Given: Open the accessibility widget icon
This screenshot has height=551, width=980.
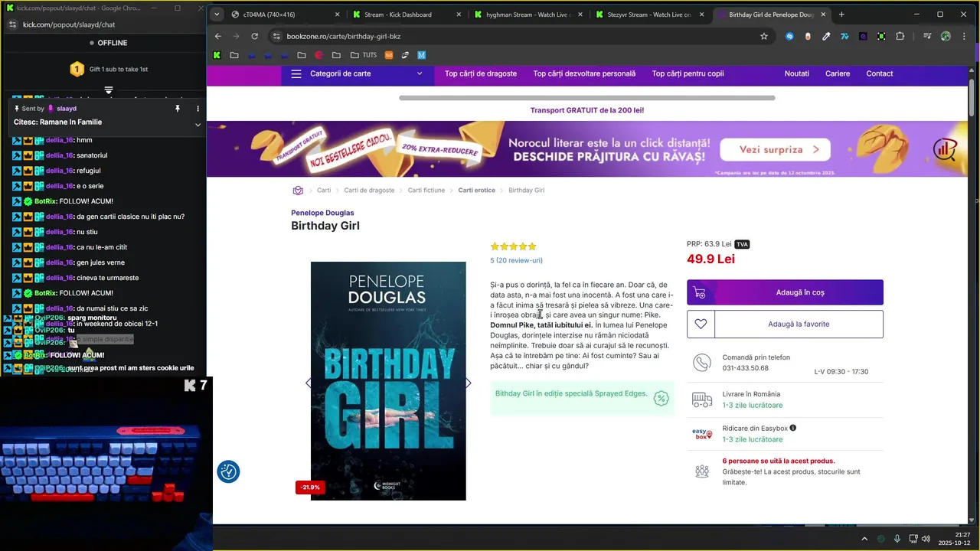Looking at the screenshot, I should [228, 472].
